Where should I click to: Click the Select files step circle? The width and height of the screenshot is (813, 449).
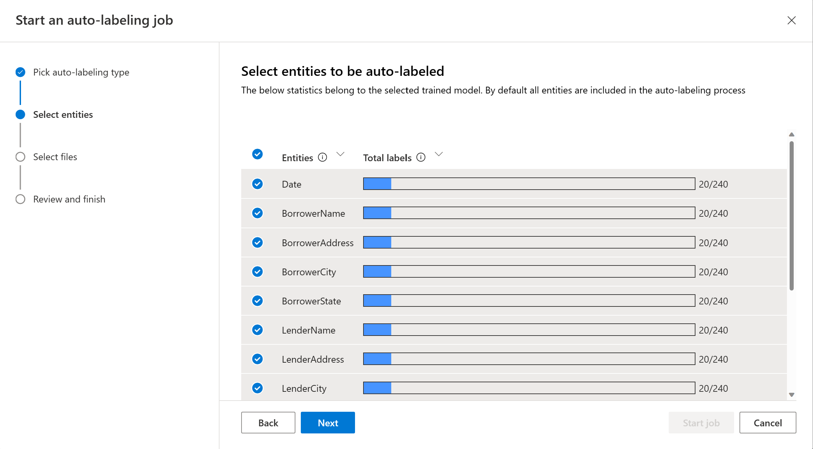(x=20, y=157)
